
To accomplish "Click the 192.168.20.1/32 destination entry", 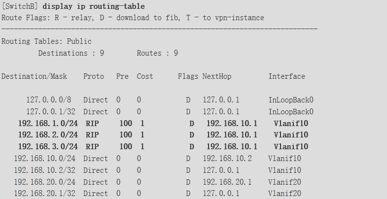I will pyautogui.click(x=46, y=194).
